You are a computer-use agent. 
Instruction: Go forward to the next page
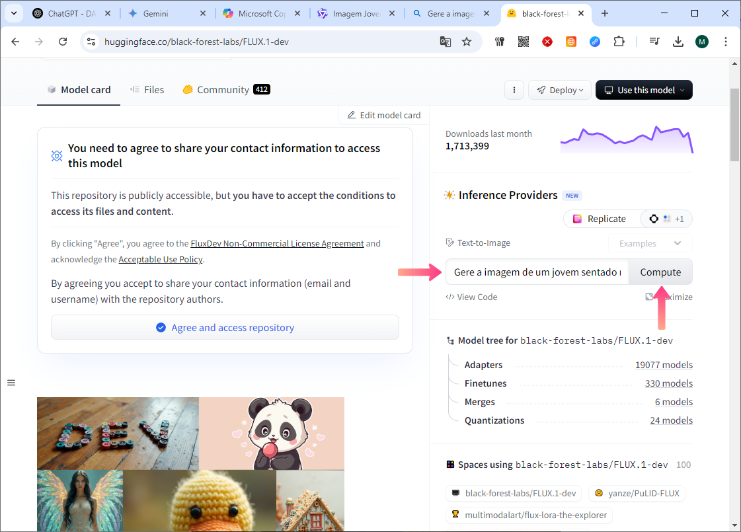click(x=39, y=42)
